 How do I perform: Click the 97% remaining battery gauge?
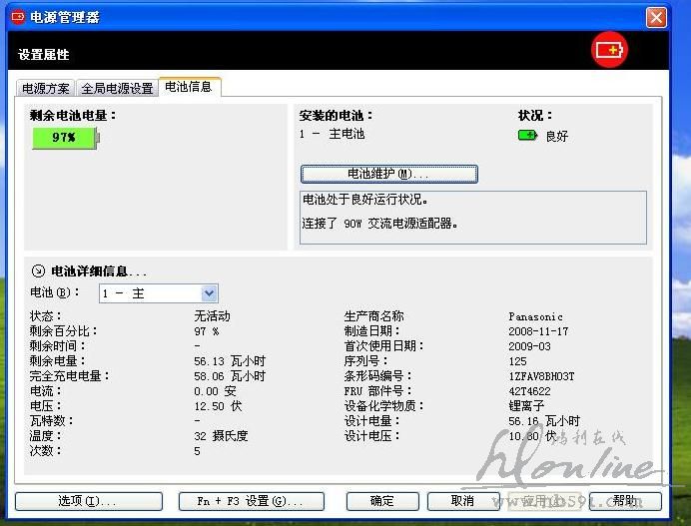coord(66,138)
